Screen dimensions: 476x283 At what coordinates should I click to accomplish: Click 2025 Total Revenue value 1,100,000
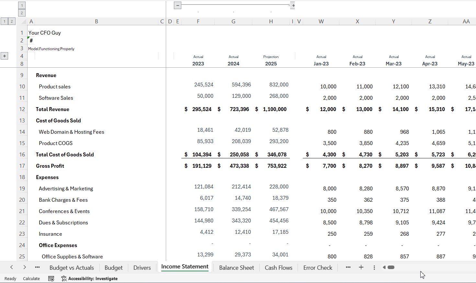[x=275, y=109]
